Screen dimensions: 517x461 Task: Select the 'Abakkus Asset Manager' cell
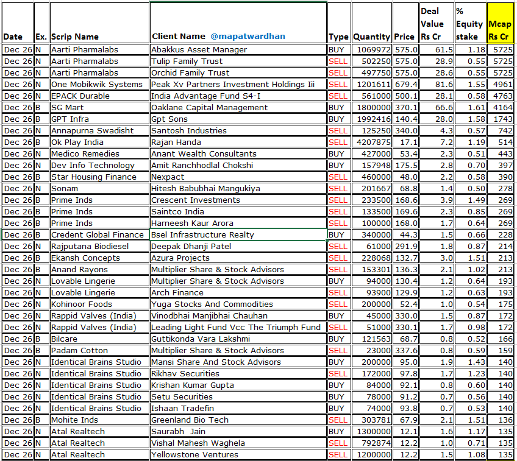click(x=238, y=49)
